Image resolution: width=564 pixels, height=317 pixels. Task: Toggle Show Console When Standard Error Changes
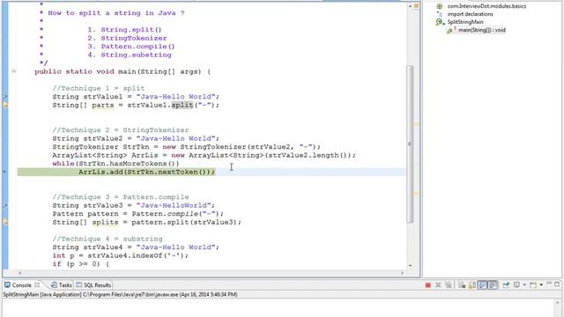493,285
